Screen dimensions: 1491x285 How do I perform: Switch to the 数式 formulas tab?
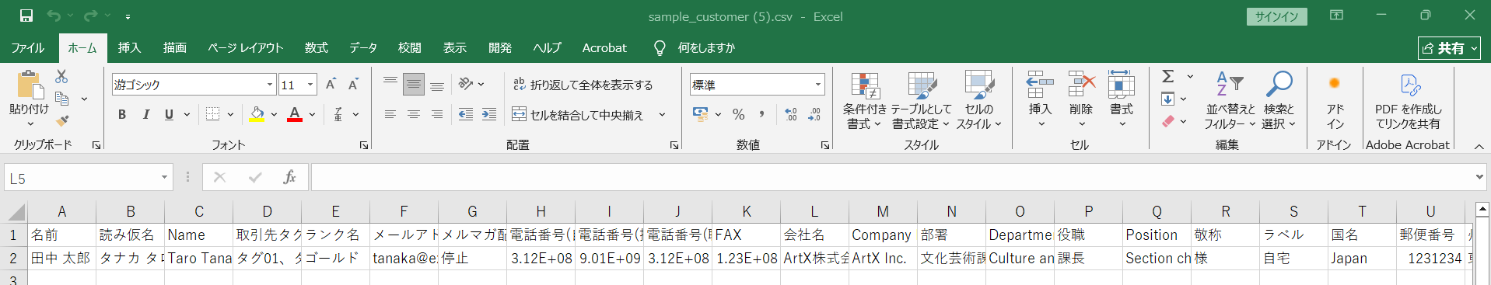(x=316, y=47)
